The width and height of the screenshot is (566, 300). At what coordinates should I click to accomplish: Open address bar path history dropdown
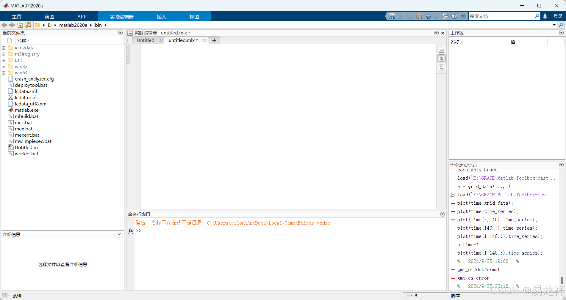554,25
